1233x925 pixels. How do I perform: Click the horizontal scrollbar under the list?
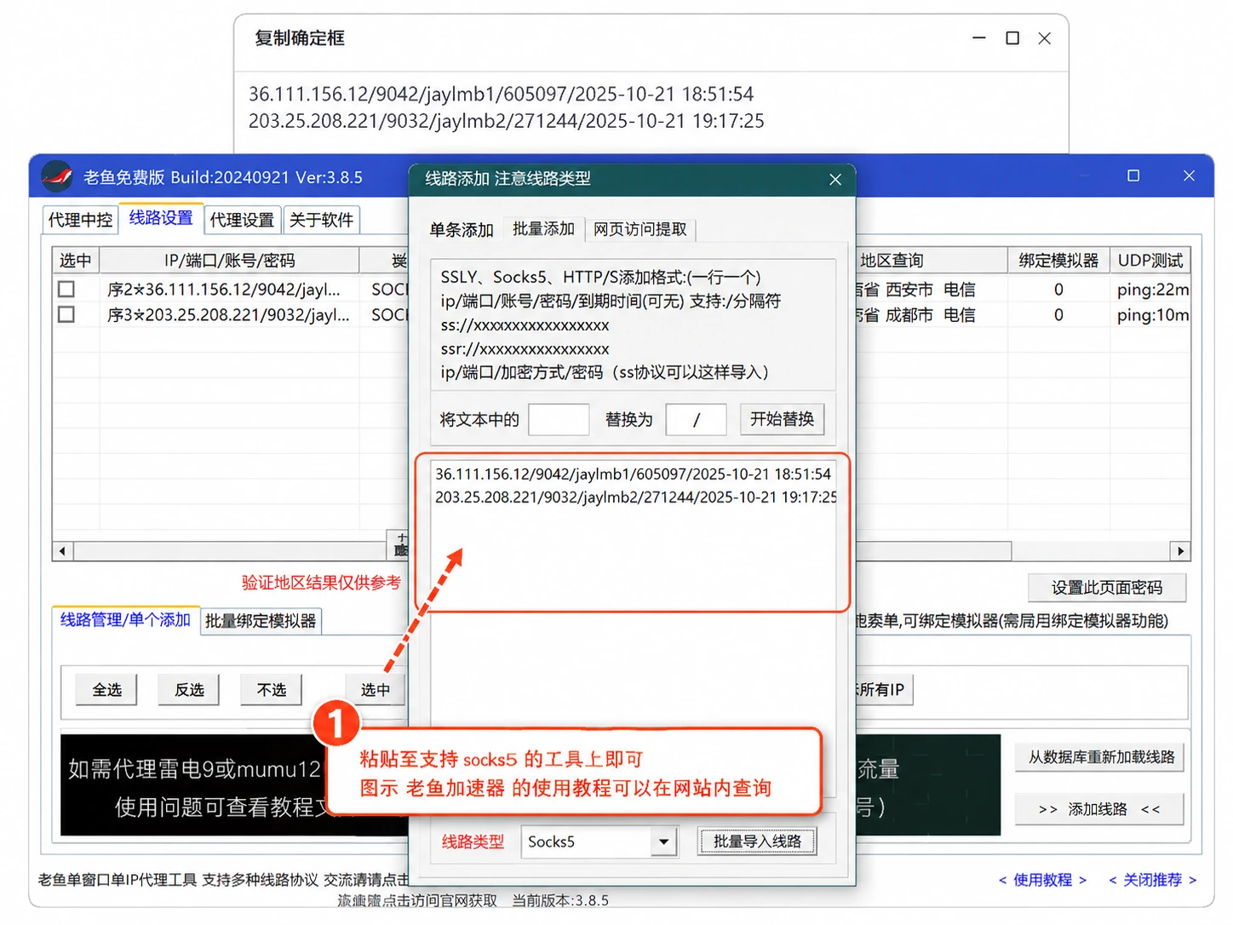(230, 551)
